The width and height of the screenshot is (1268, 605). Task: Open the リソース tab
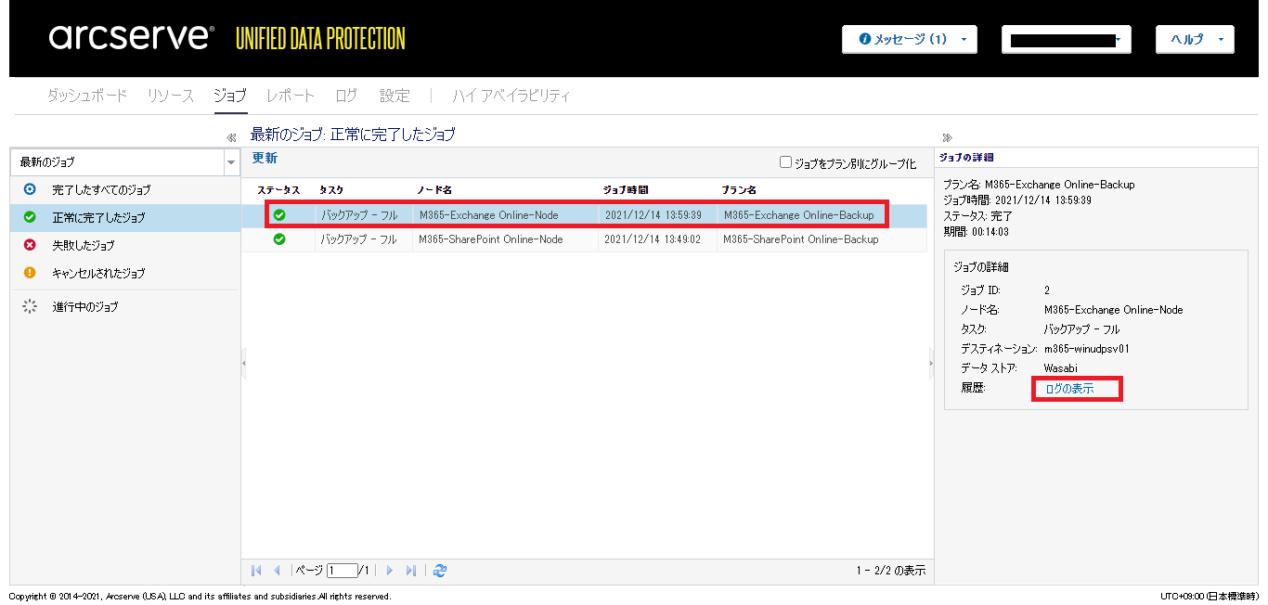170,96
